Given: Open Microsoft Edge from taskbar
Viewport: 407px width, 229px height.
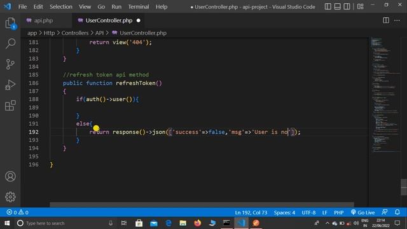Looking at the screenshot, I should tap(168, 223).
